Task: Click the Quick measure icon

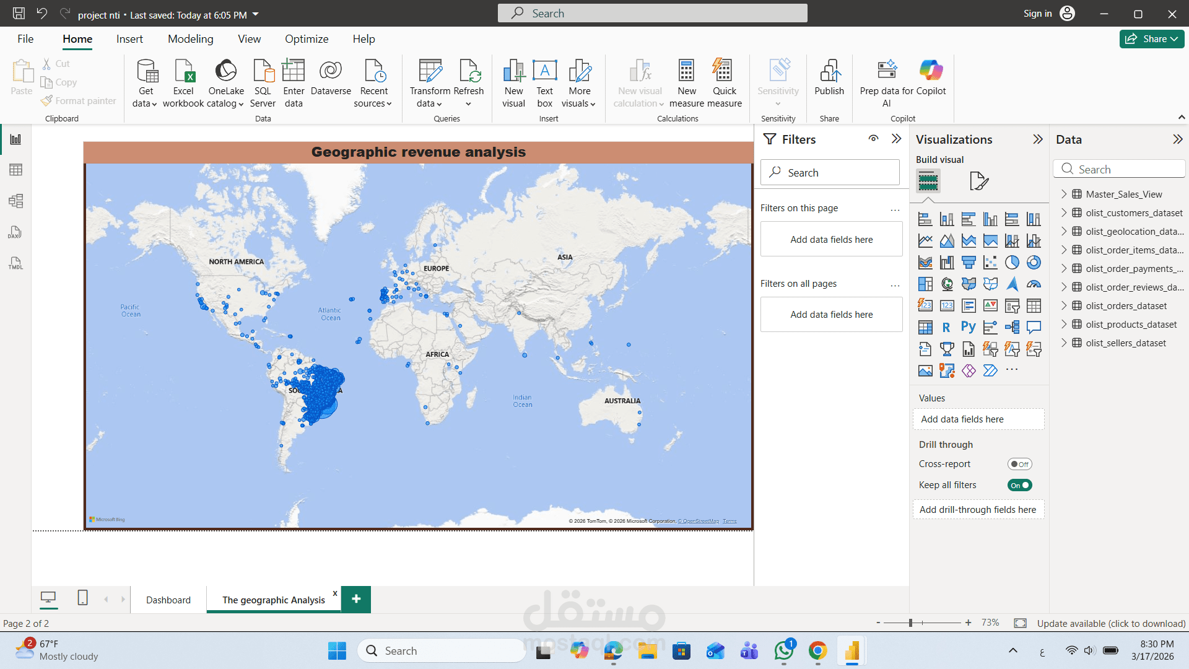Action: pos(723,71)
